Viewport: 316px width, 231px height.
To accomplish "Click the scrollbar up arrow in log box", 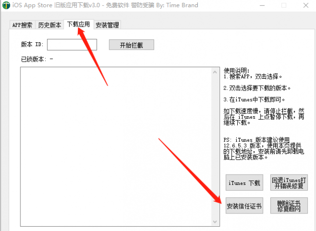I will [x=215, y=72].
